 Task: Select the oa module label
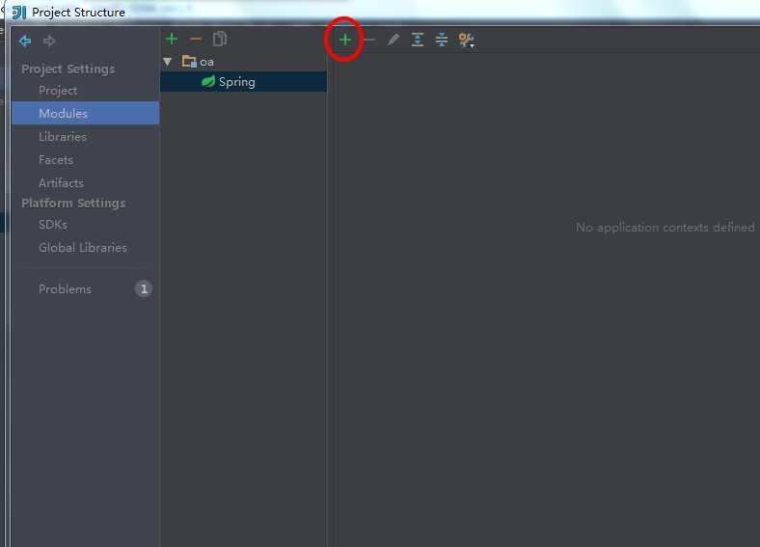pyautogui.click(x=206, y=62)
